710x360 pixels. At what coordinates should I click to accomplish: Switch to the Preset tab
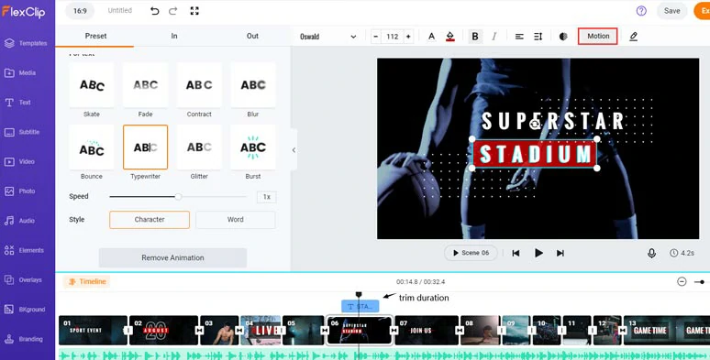pyautogui.click(x=95, y=36)
